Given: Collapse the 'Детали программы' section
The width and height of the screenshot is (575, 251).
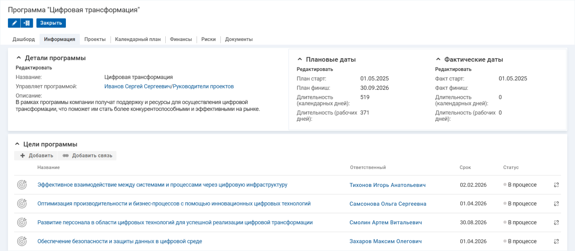Looking at the screenshot, I should pyautogui.click(x=18, y=58).
